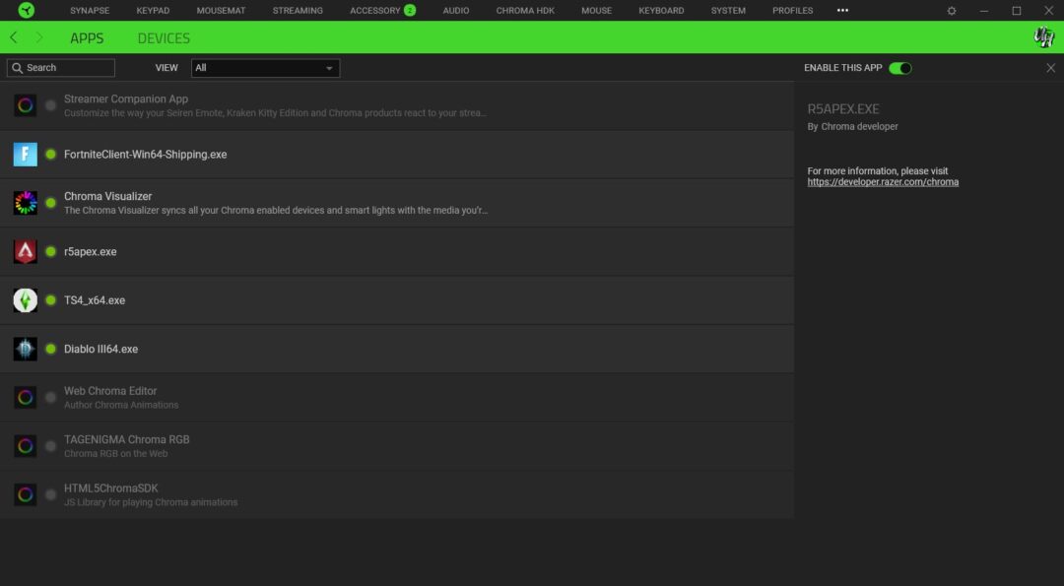Open the Razer profile avatar top-right
The height and width of the screenshot is (586, 1064).
pyautogui.click(x=1043, y=37)
